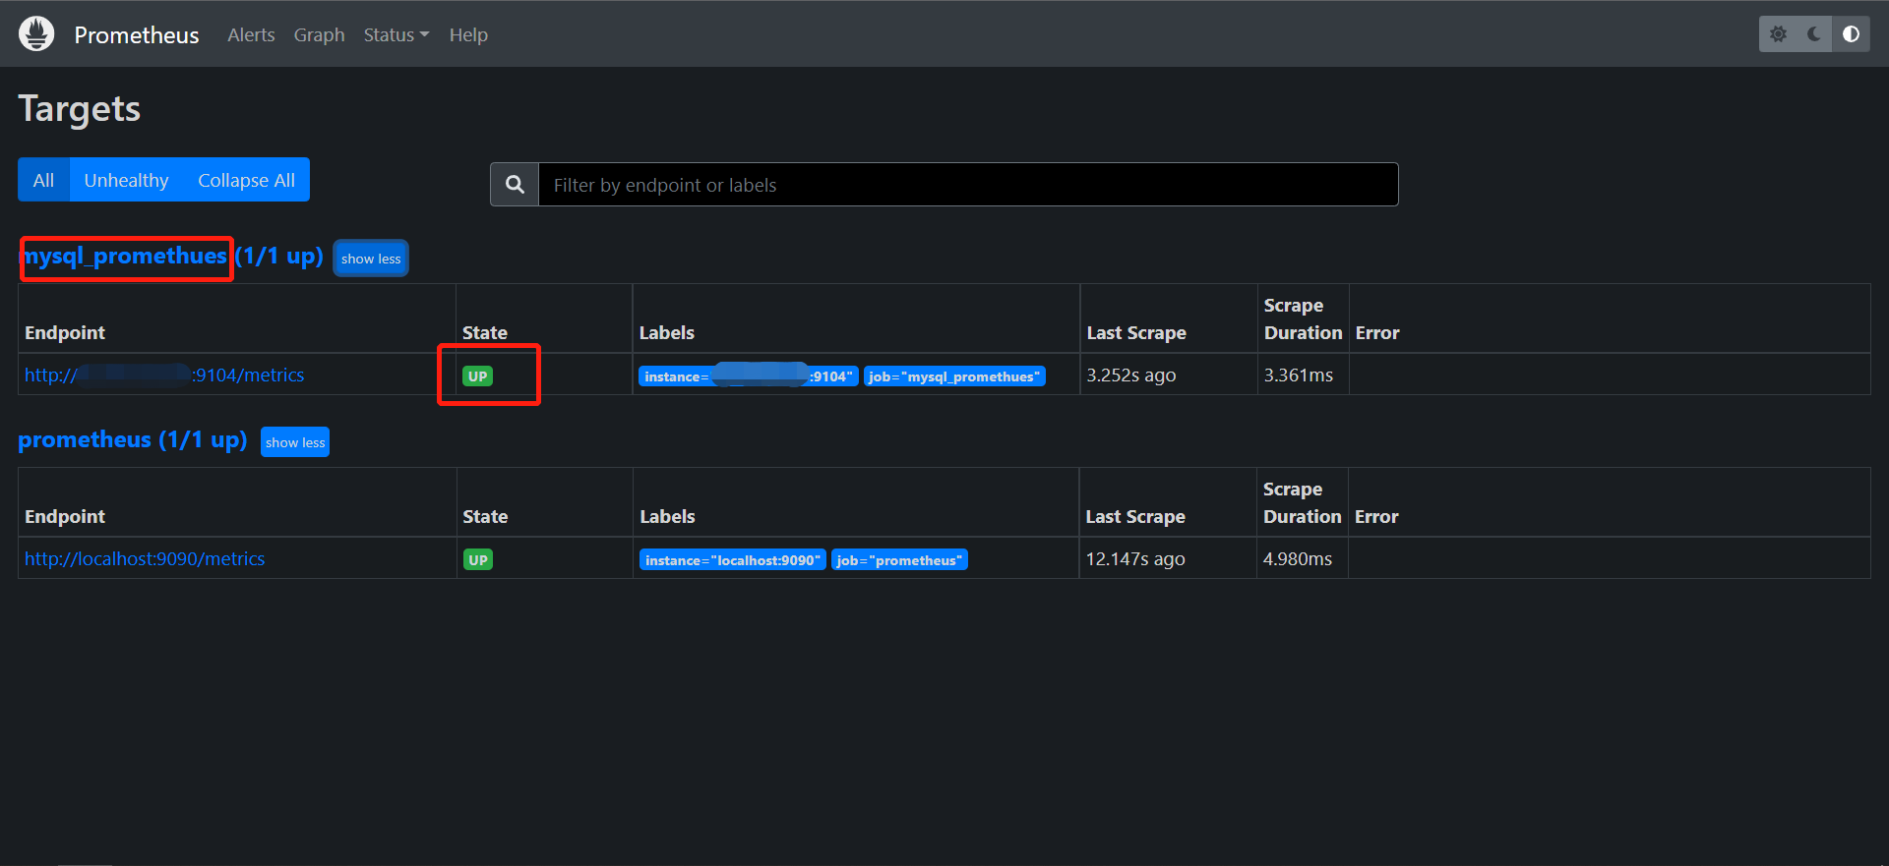Click the job="mysql_promethues" label badge

coord(953,375)
